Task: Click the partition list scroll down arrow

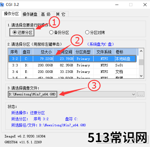Action: [x=141, y=76]
